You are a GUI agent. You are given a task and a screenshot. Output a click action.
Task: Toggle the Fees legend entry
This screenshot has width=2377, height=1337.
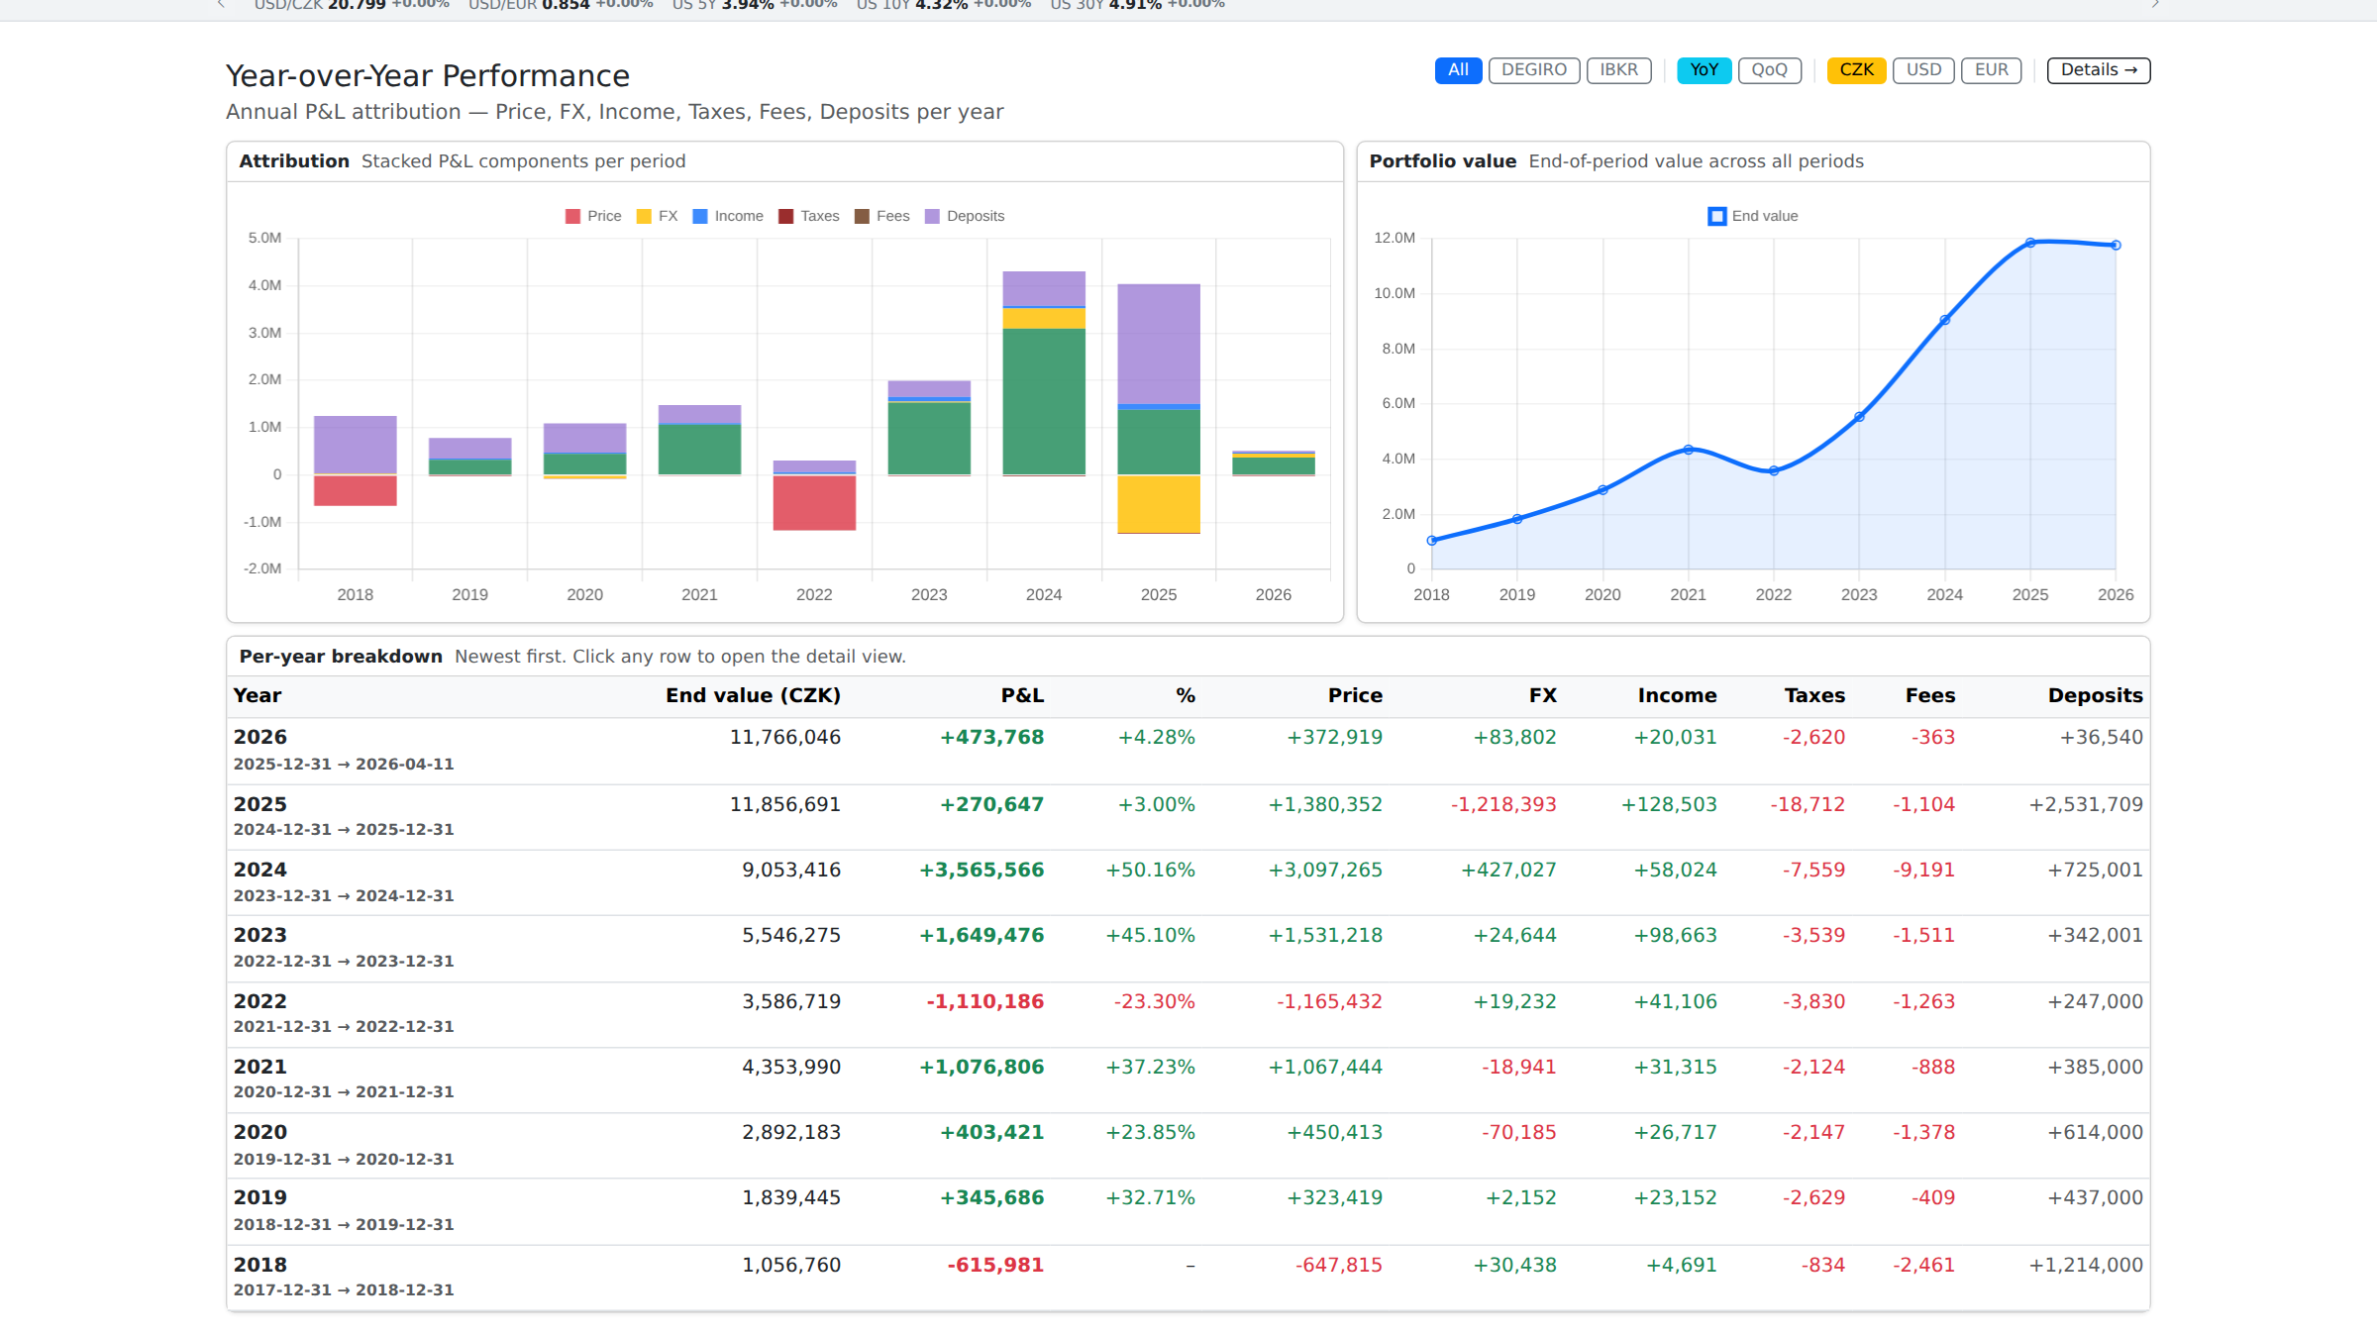[881, 216]
